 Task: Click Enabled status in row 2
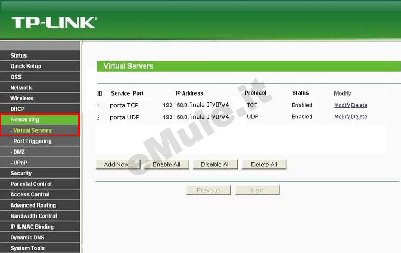[x=302, y=117]
